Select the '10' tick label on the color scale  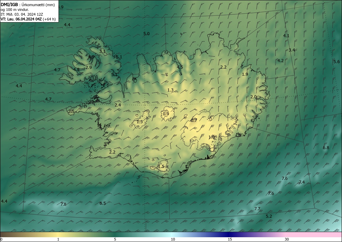tap(173, 239)
